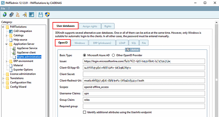Select Microsoft Azure AD radio button

click(84, 55)
